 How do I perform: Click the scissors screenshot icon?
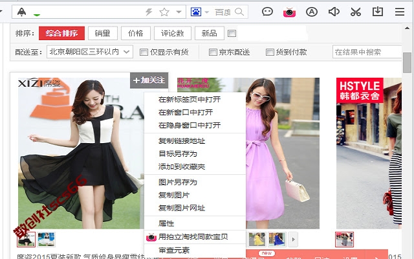(356, 12)
